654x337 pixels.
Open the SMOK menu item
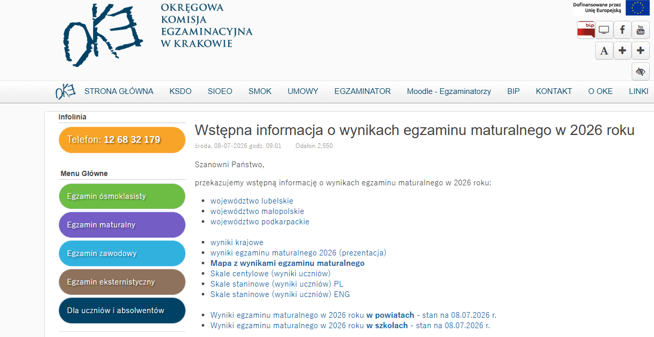pyautogui.click(x=260, y=91)
